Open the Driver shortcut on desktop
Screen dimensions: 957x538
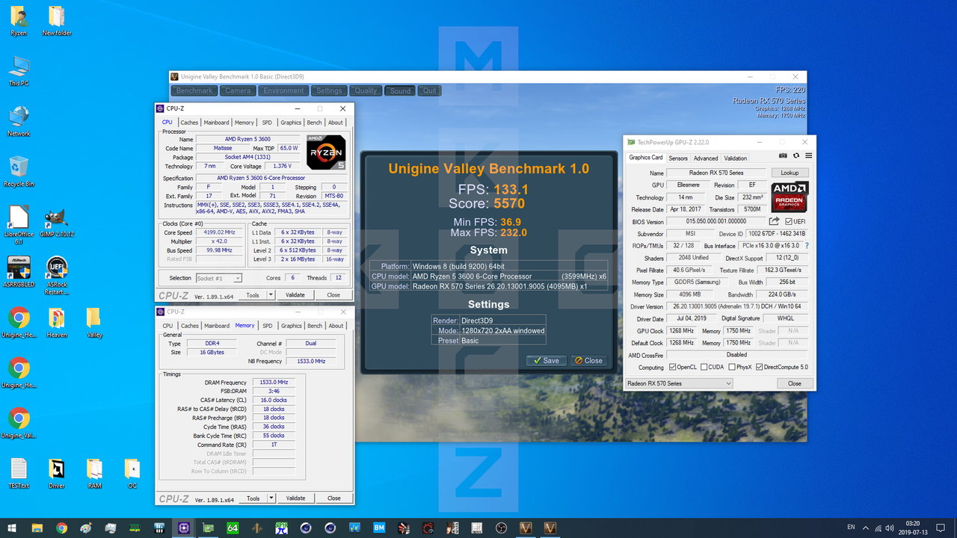pos(57,474)
